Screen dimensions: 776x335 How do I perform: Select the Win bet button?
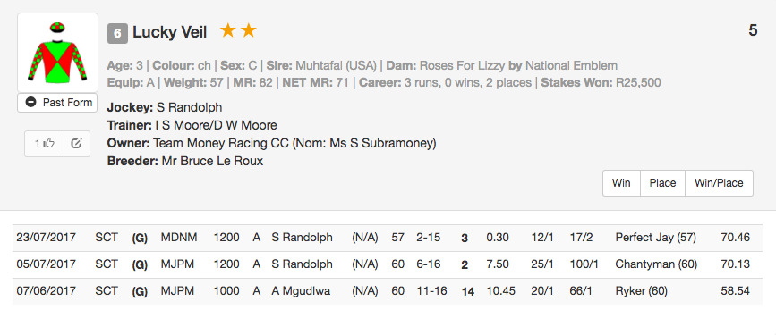pyautogui.click(x=621, y=183)
